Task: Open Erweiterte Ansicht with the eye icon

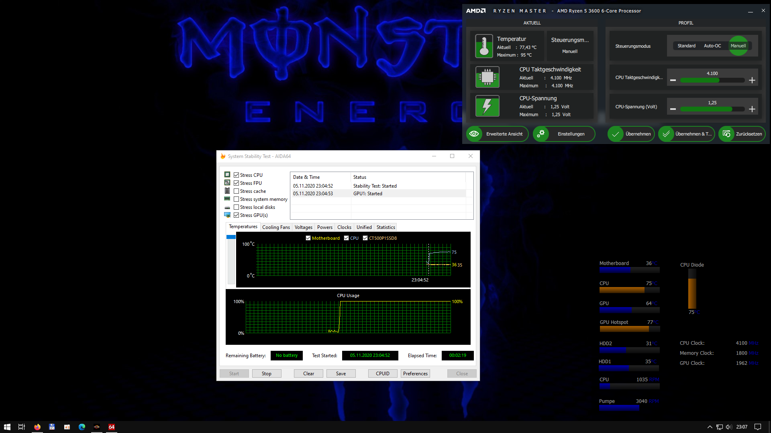Action: 474,134
